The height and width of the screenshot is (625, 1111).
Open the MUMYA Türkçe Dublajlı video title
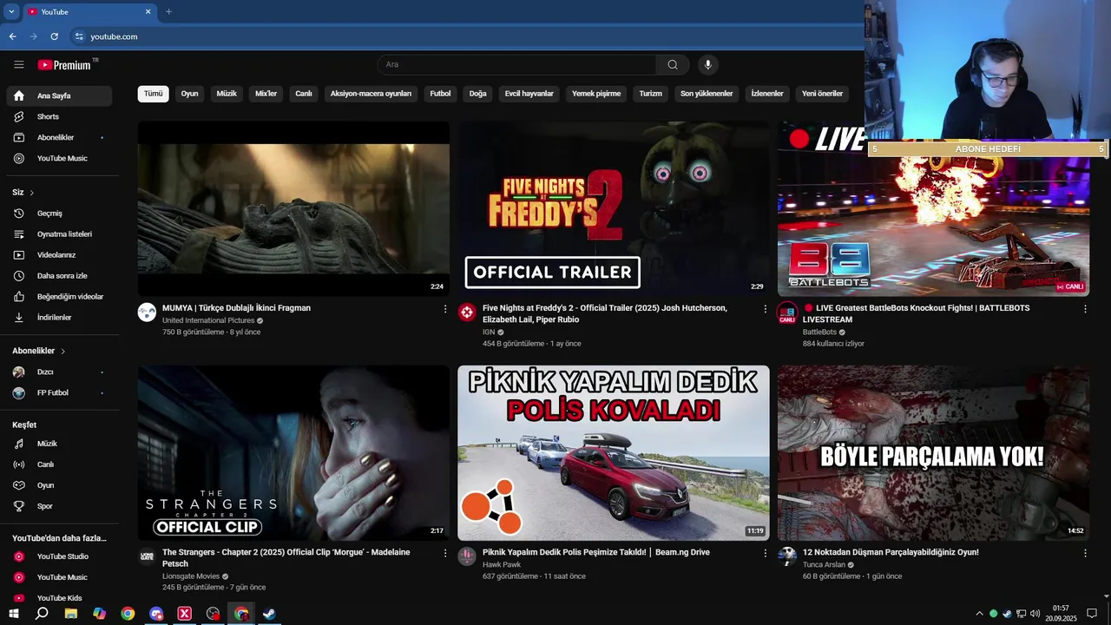pyautogui.click(x=236, y=308)
